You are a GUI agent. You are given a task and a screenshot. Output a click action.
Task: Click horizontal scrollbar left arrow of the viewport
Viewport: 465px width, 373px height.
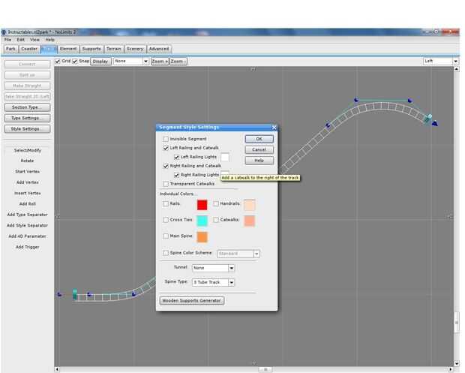[57, 369]
